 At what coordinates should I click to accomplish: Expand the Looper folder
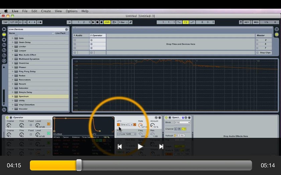pyautogui.click(x=13, y=51)
